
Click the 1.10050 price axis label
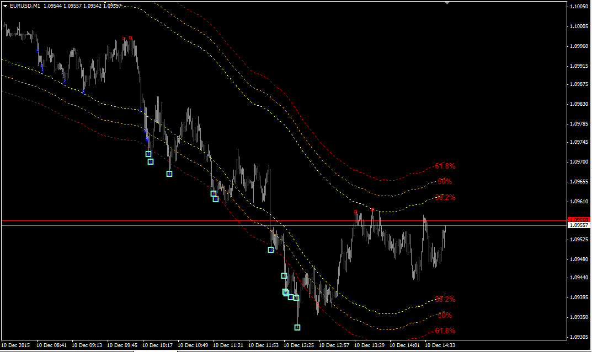579,7
